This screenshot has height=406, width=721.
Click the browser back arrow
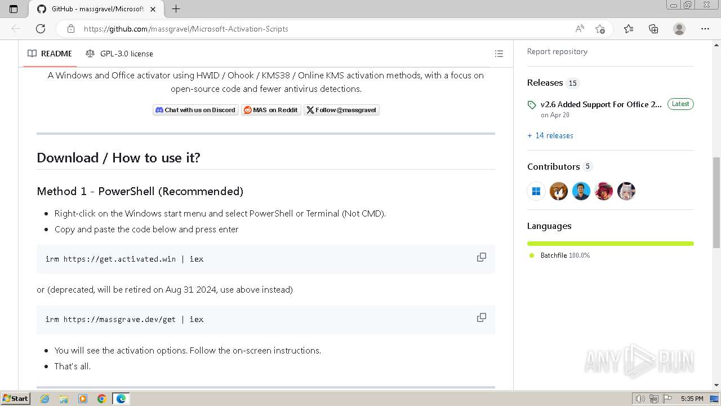16,29
